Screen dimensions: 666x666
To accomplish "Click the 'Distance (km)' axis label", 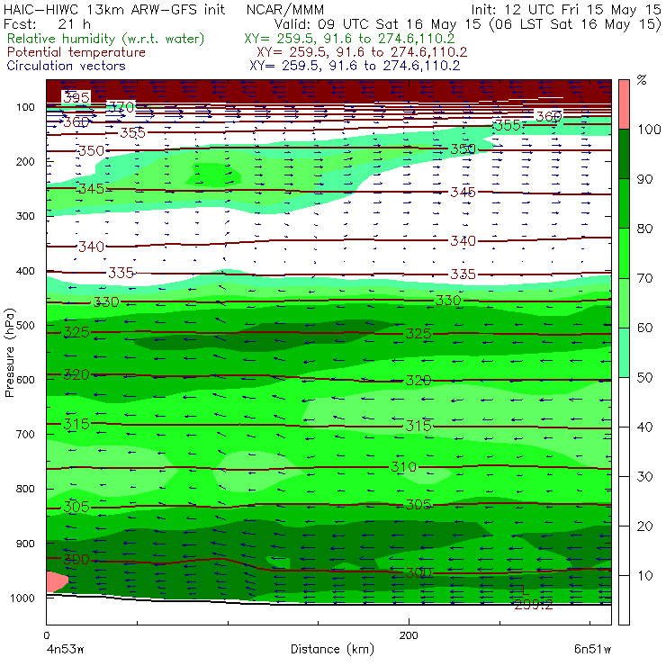I will pos(332,649).
